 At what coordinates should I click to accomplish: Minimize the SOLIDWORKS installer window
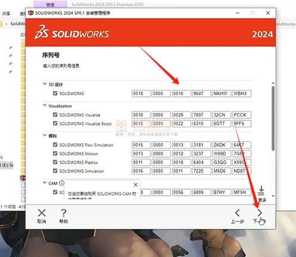[238, 13]
